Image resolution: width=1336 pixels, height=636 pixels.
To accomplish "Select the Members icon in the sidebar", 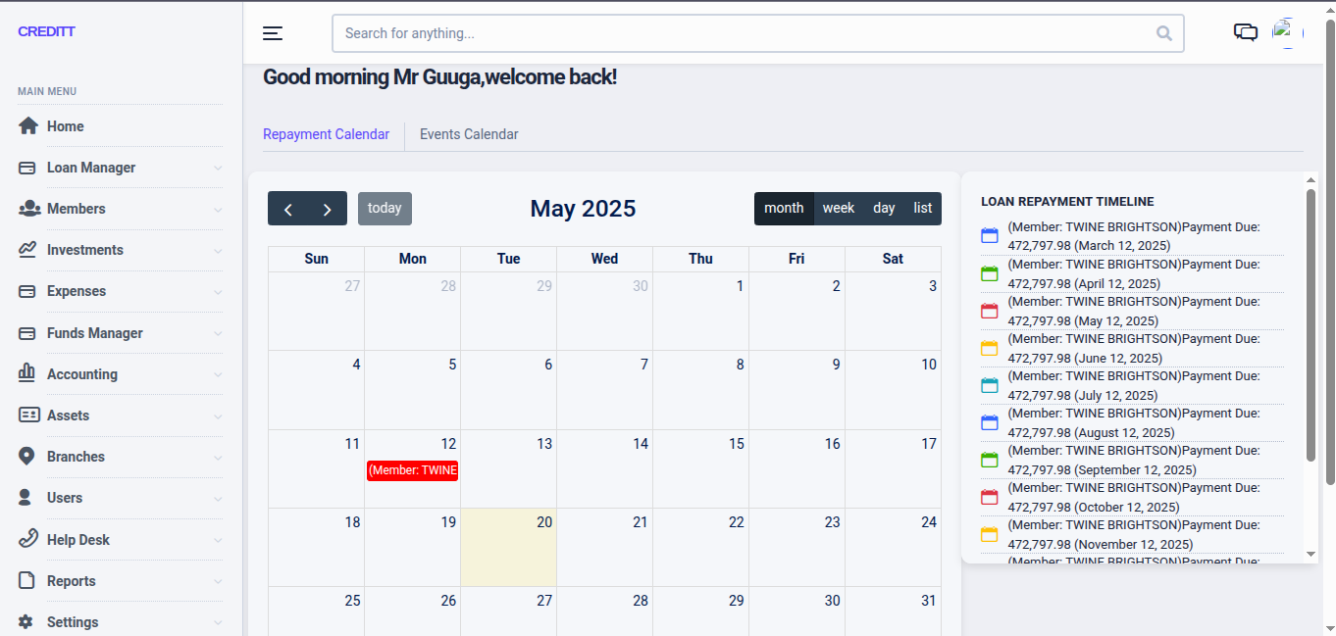I will click(x=26, y=209).
